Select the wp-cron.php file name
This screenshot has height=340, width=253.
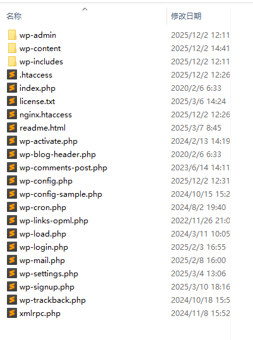pyautogui.click(x=43, y=208)
